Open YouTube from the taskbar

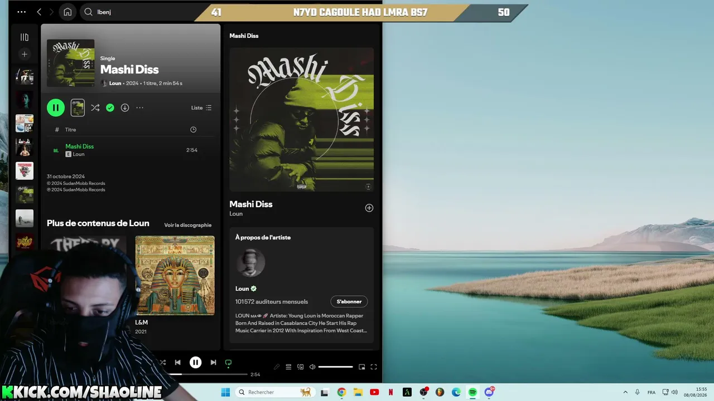point(374,392)
